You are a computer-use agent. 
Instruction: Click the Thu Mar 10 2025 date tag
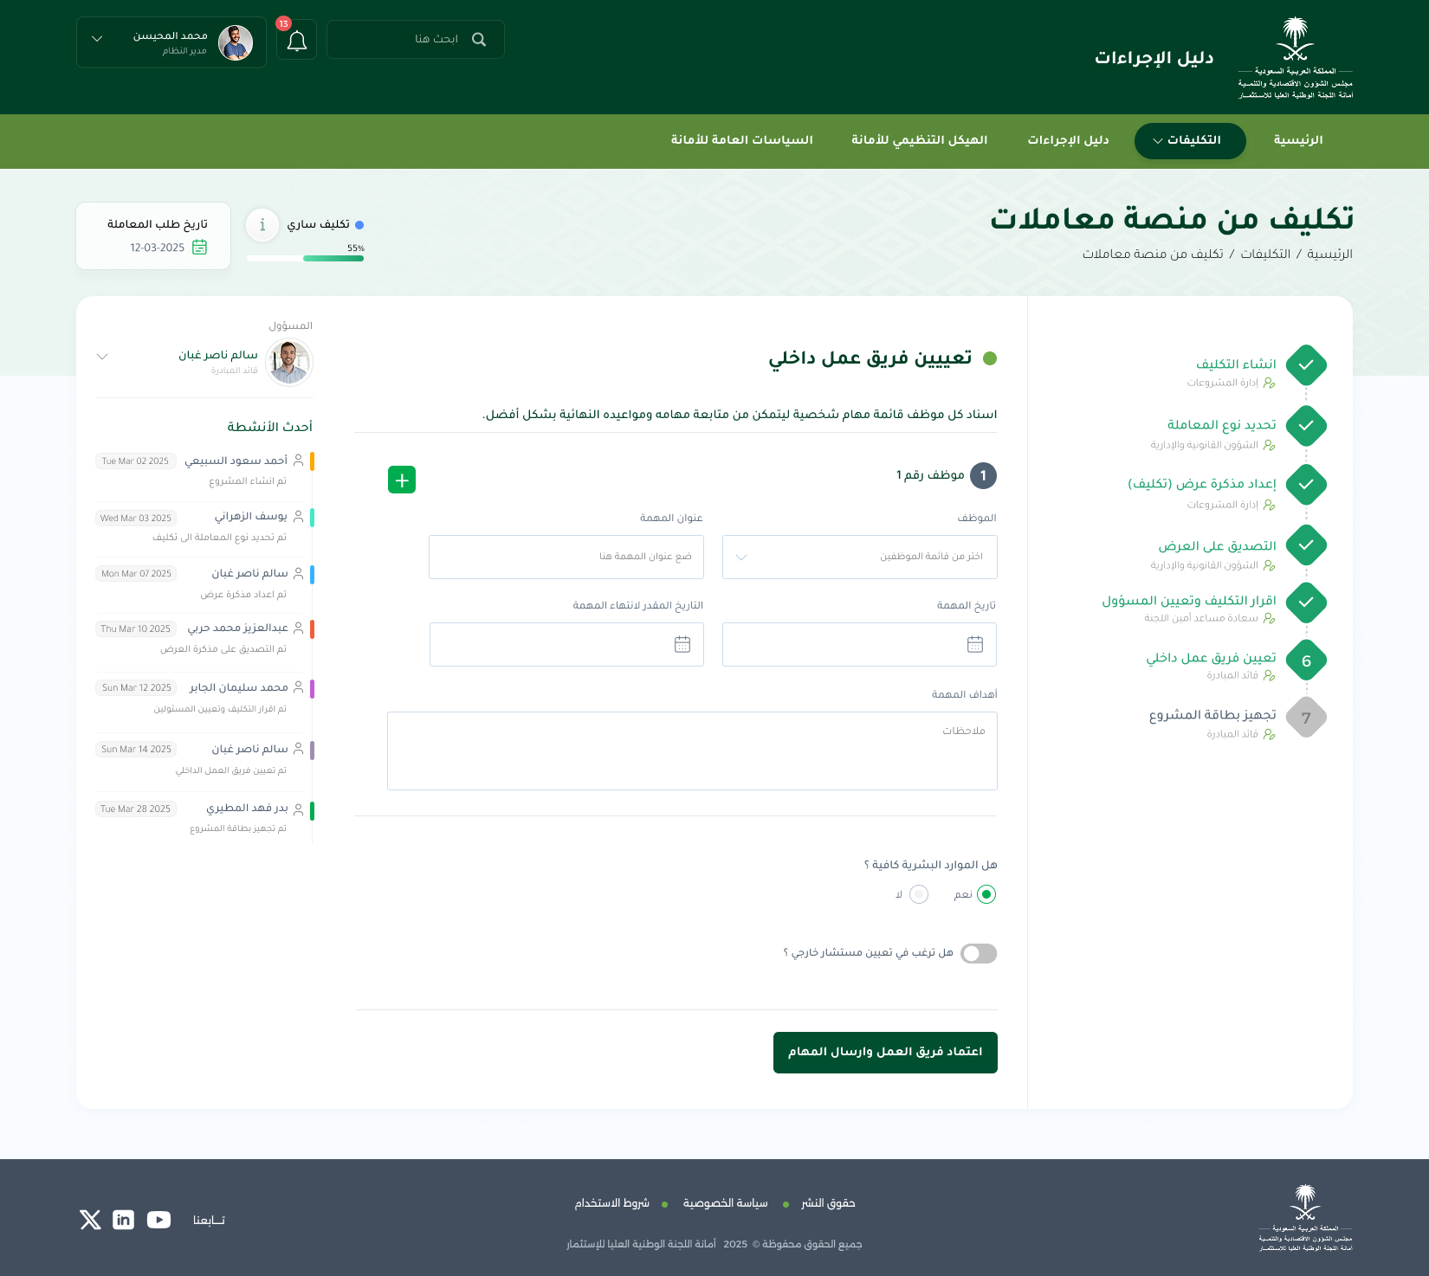coord(136,629)
